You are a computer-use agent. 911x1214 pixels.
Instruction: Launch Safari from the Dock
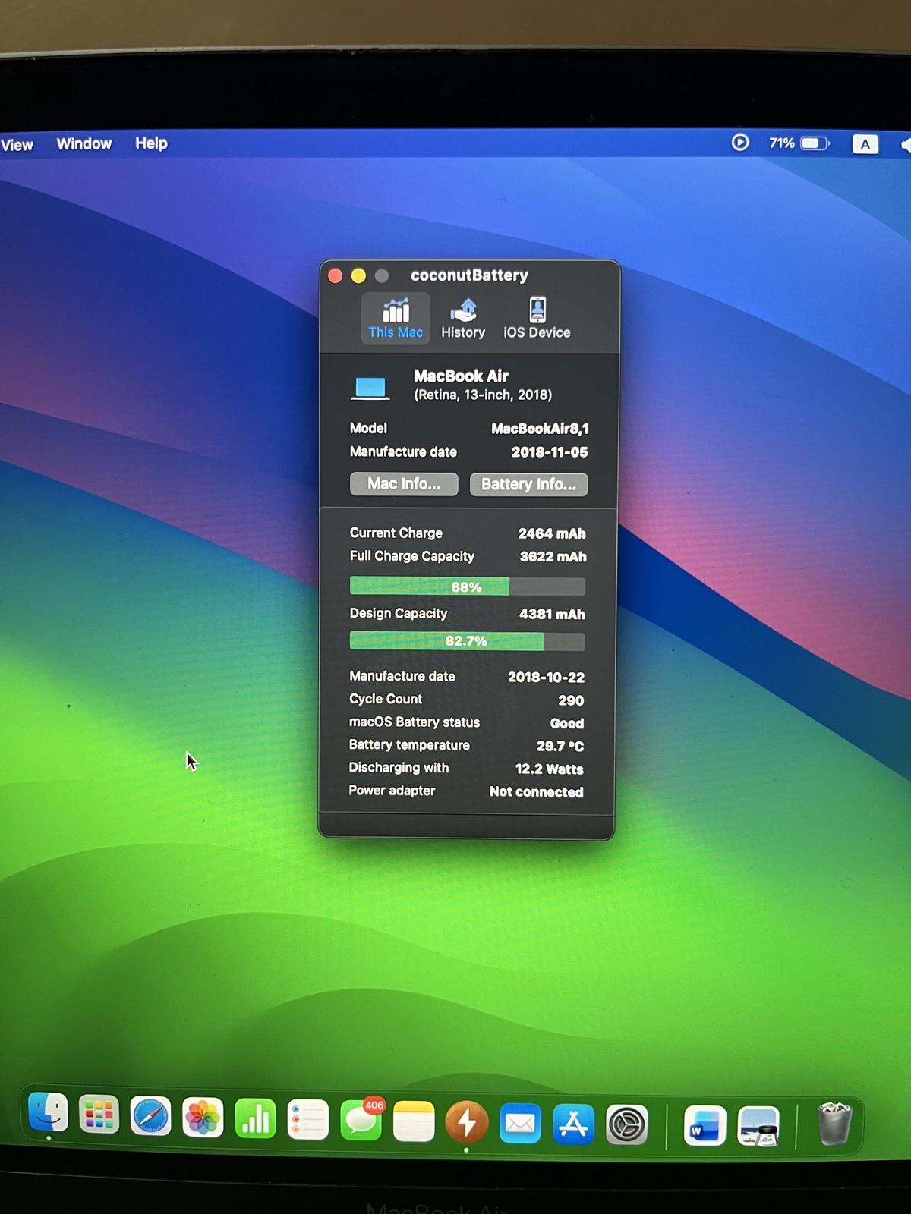click(151, 1117)
